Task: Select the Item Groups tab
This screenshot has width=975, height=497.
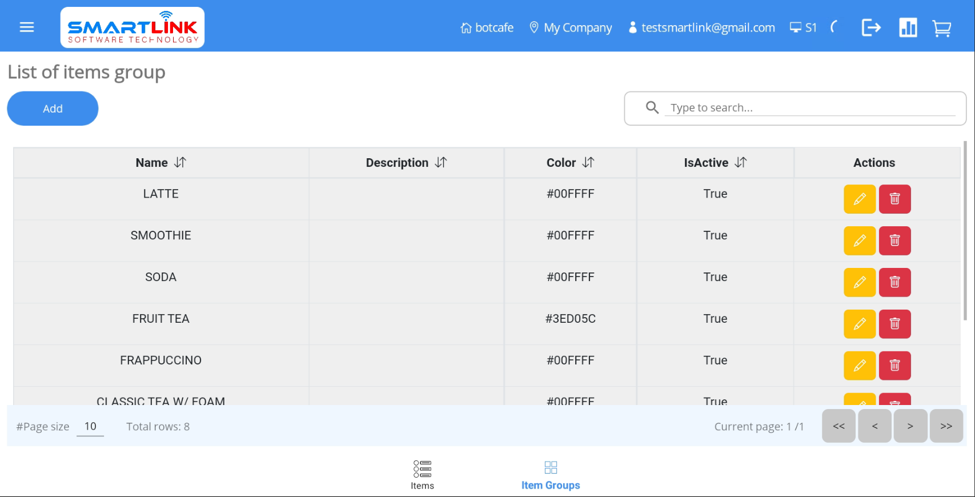Action: (x=550, y=475)
